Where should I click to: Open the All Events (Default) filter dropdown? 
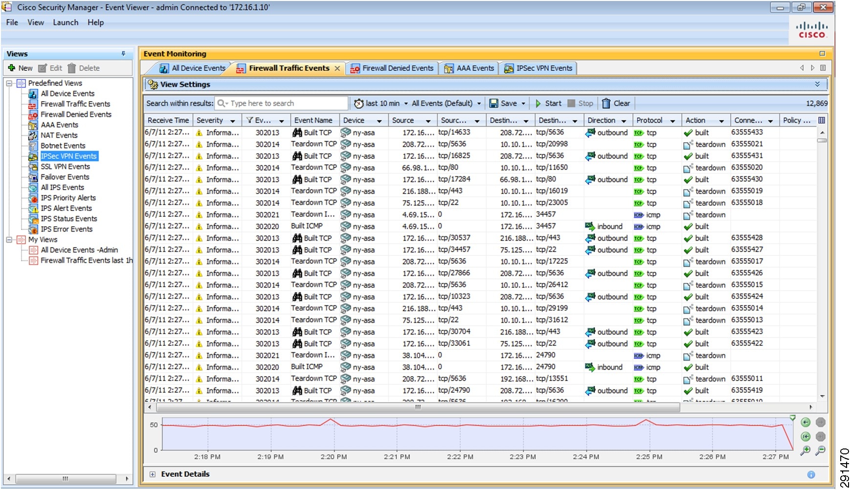(479, 104)
